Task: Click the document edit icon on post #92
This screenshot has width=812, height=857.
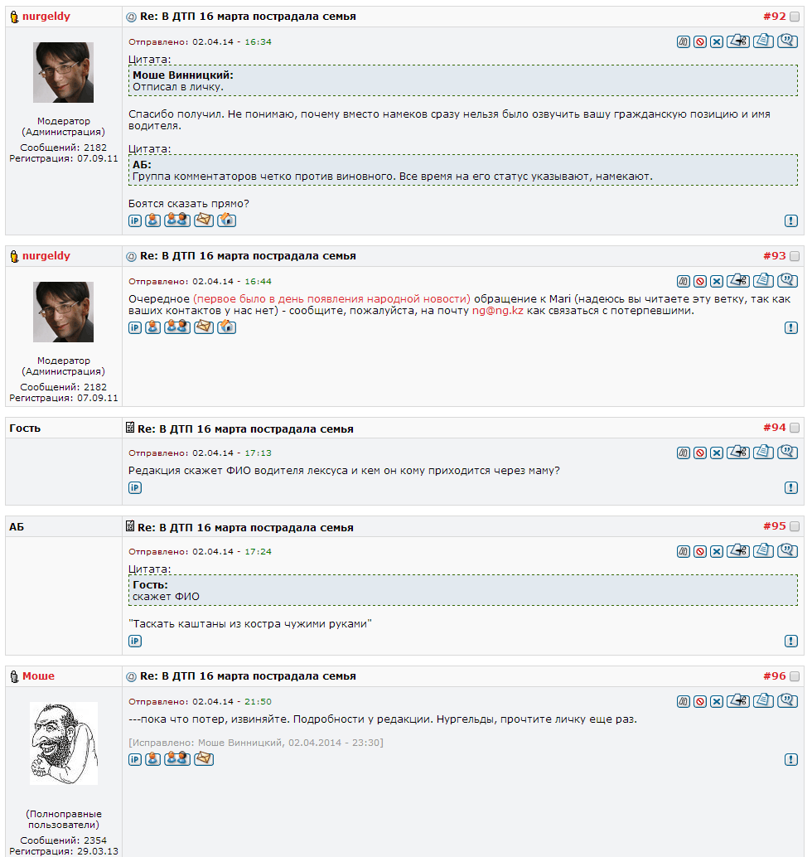Action: point(763,41)
